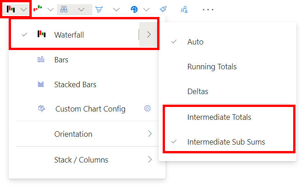Open the color palette toolbar icon
The width and height of the screenshot is (301, 185).
click(134, 9)
